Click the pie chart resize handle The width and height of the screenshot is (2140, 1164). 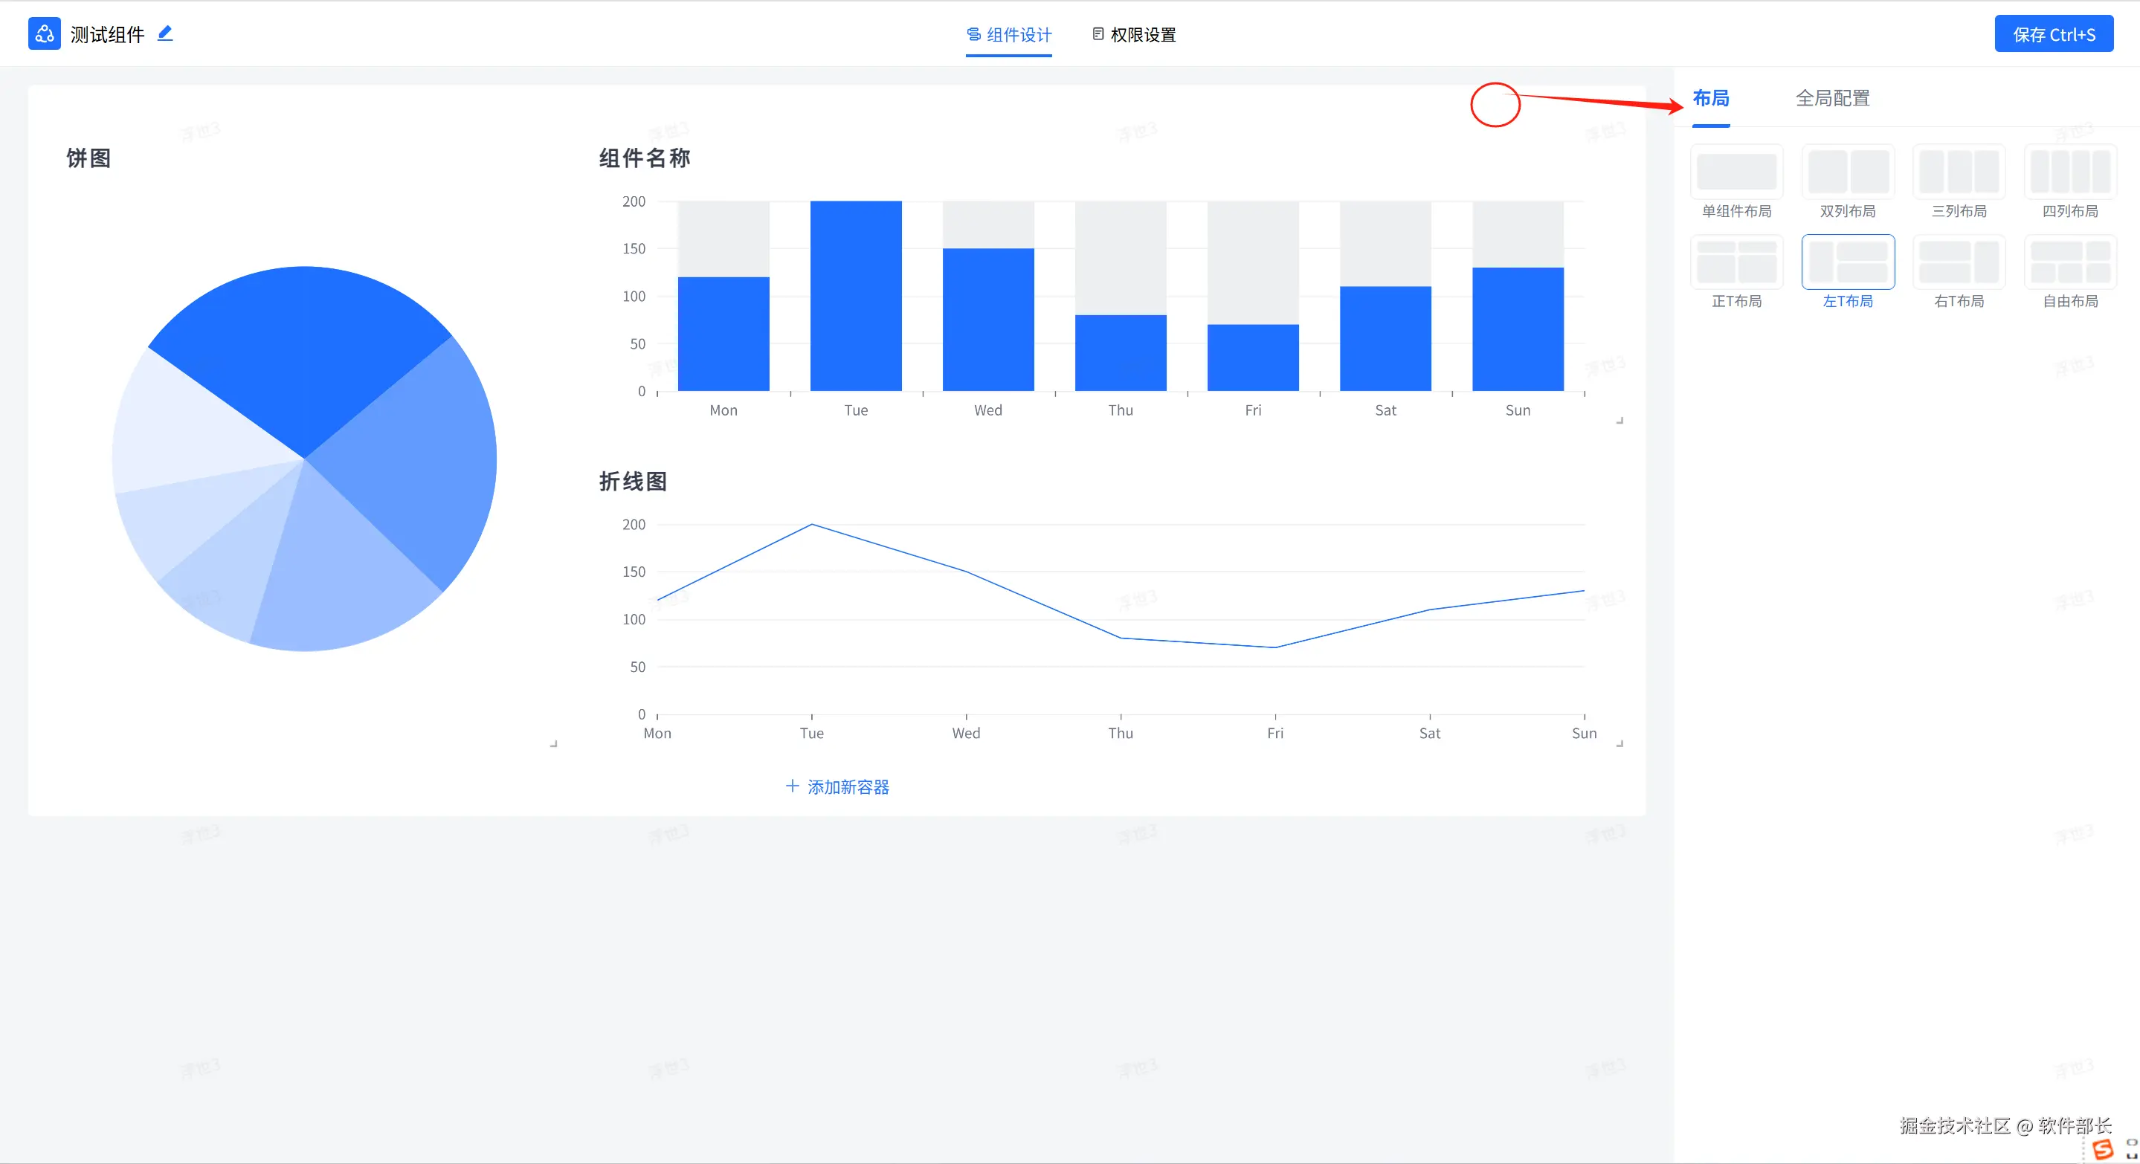553,744
